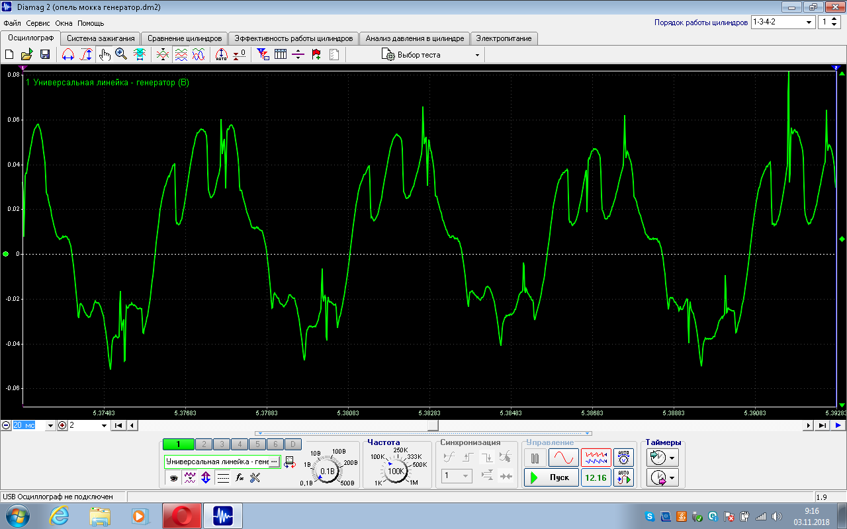Open the cylinder firing order 1-3-4-2 dropdown

coord(783,22)
